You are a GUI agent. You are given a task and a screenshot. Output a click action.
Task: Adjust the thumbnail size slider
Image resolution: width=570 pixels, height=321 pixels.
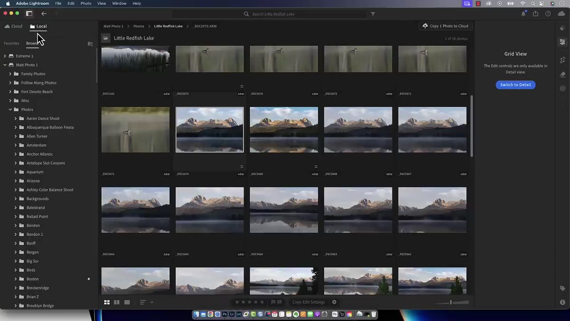pos(452,302)
